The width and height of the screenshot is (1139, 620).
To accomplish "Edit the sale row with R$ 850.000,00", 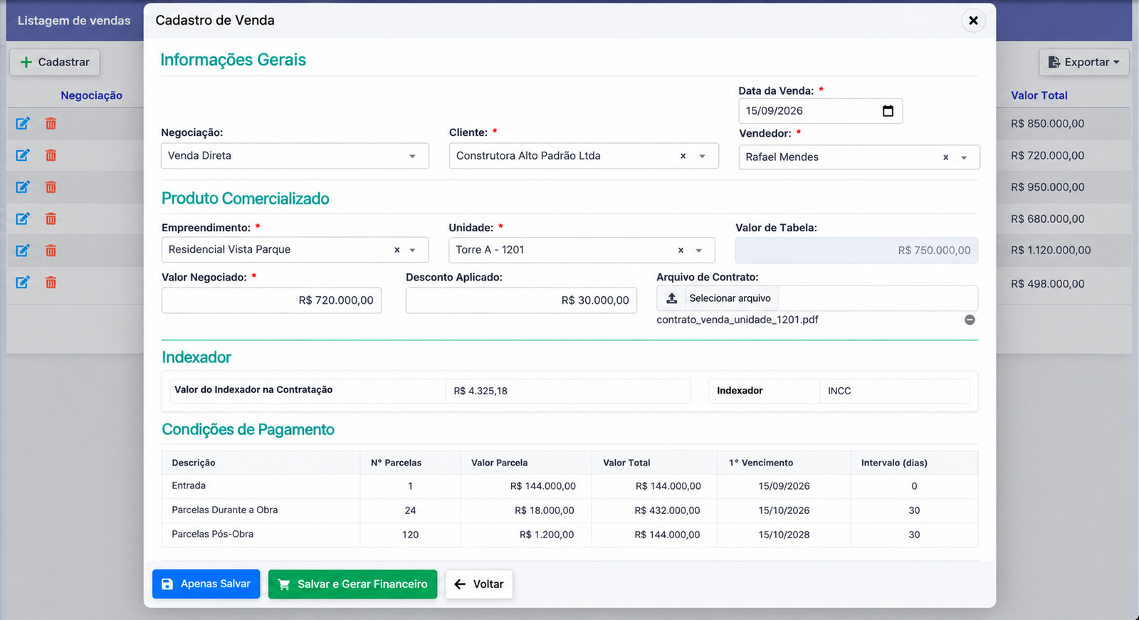I will [x=23, y=124].
